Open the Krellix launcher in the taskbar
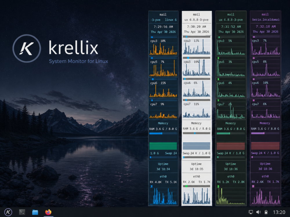Viewport: 290px width, 217px height. click(x=8, y=212)
